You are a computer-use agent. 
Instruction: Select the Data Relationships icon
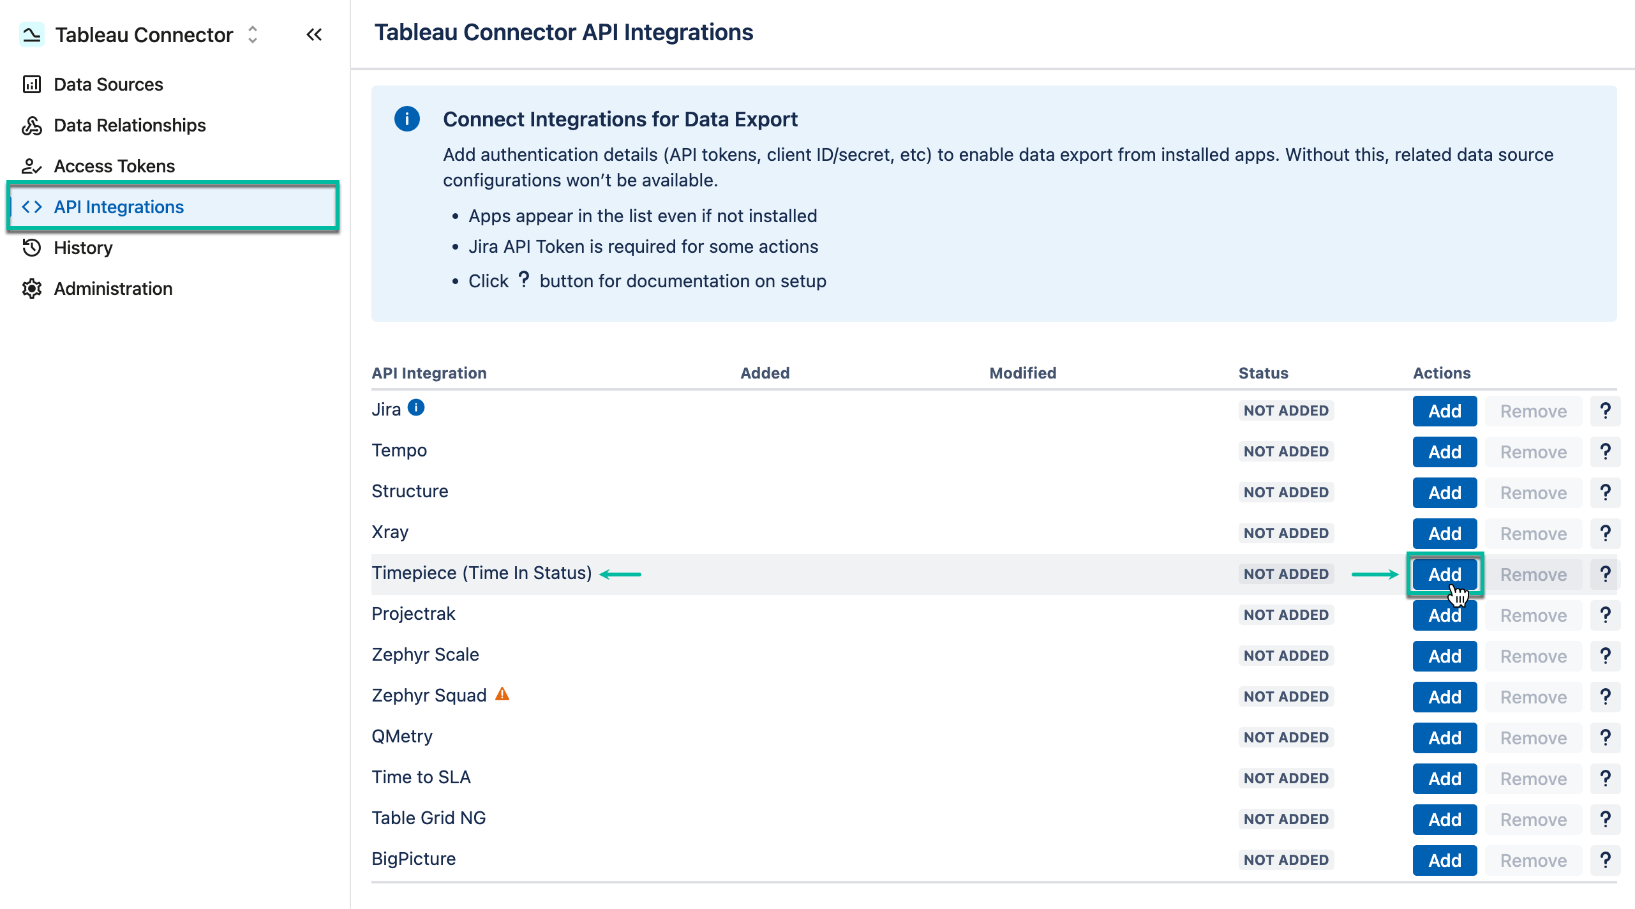[x=32, y=125]
